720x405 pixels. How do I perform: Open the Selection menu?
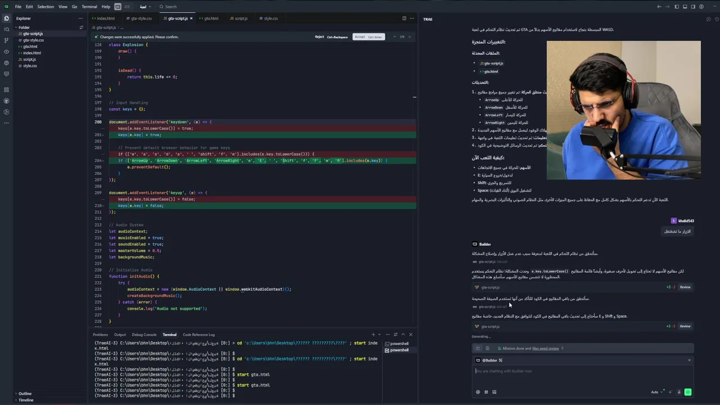click(46, 7)
